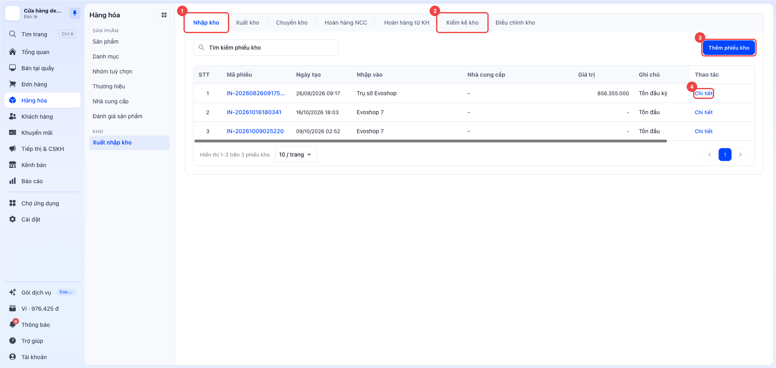Focus the Tìm kiếm phiếu kho search field
Viewport: 776px width, 368px height.
tap(266, 48)
